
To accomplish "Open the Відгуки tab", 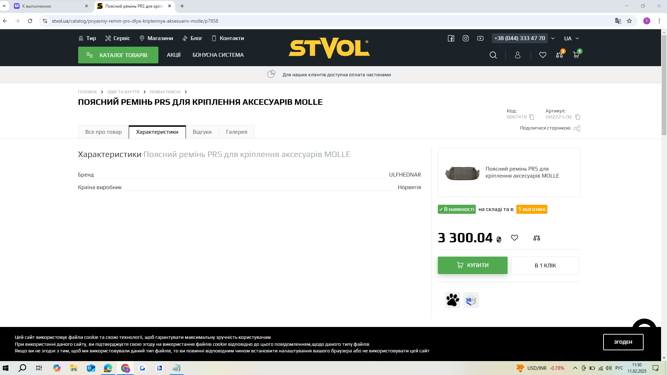I will [202, 132].
